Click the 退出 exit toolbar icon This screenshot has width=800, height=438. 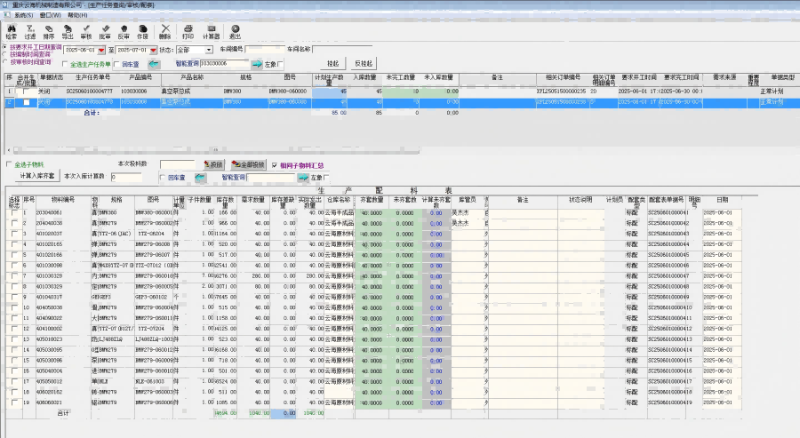[x=235, y=31]
